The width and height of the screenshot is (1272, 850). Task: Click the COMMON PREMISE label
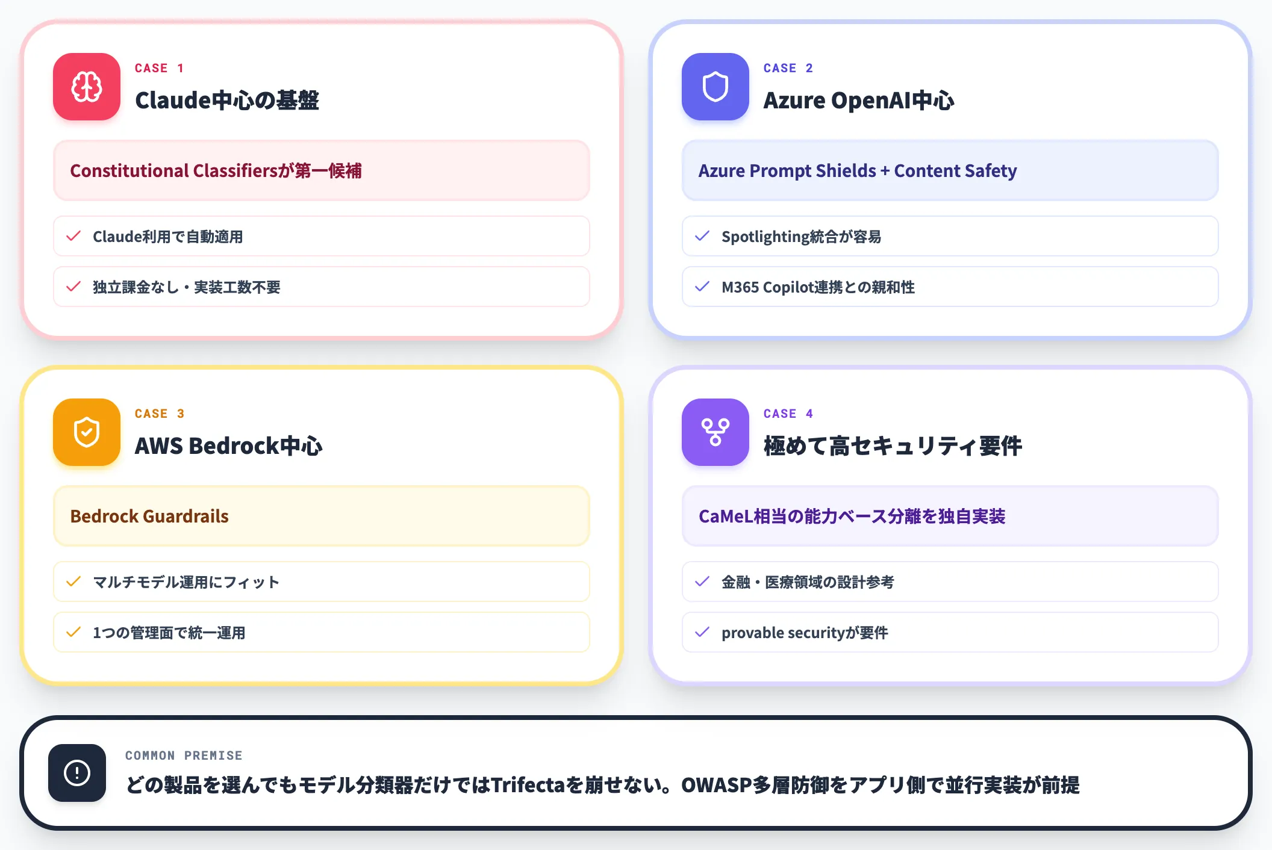click(x=184, y=755)
